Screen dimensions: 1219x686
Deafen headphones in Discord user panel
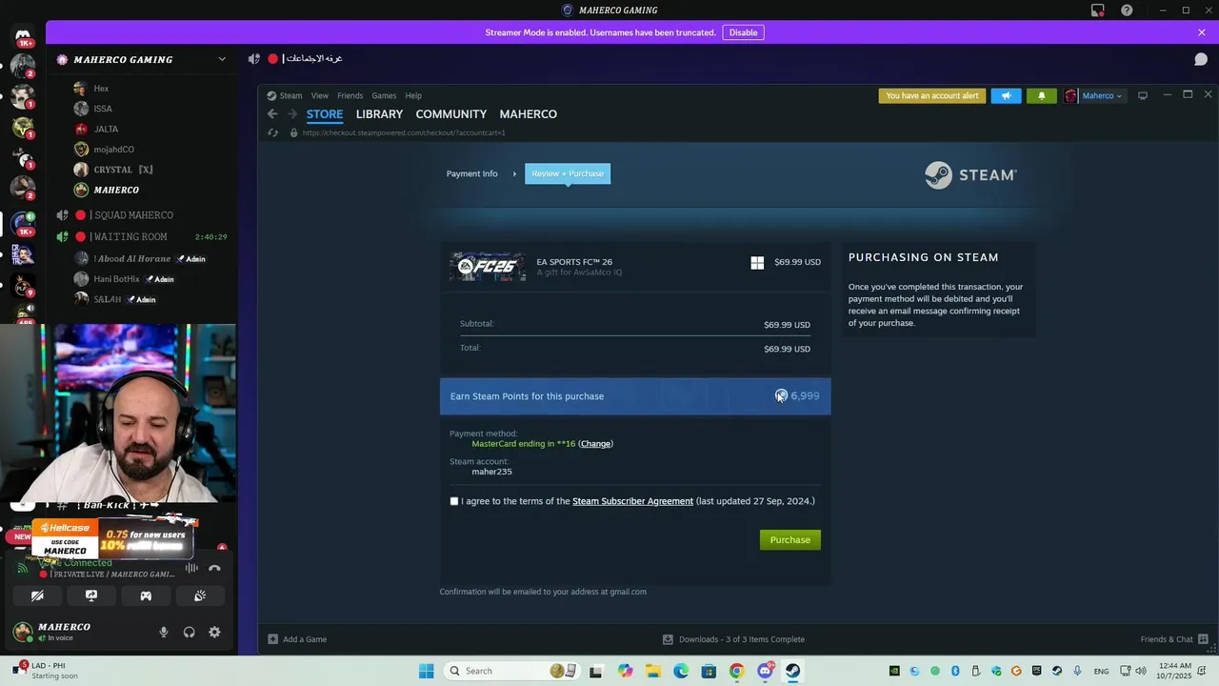pyautogui.click(x=189, y=632)
